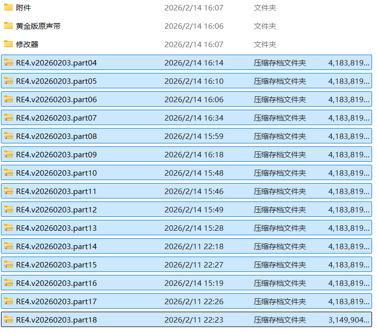Viewport: 378px width, 332px height.
Task: Click the archive icon of RE4.v20260203.part18
Action: tap(8, 320)
